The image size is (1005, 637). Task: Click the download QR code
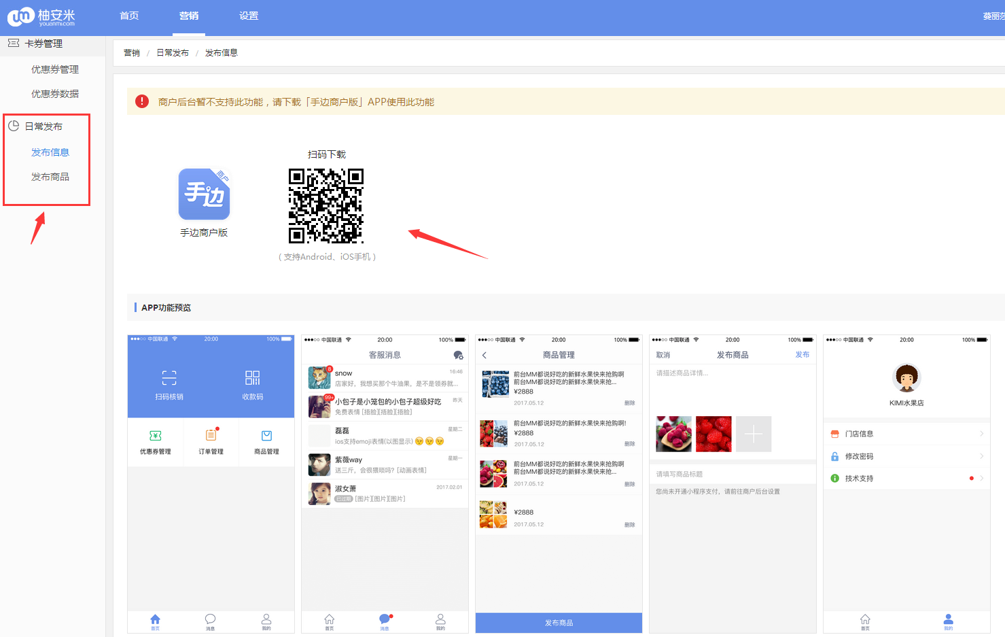click(x=326, y=206)
